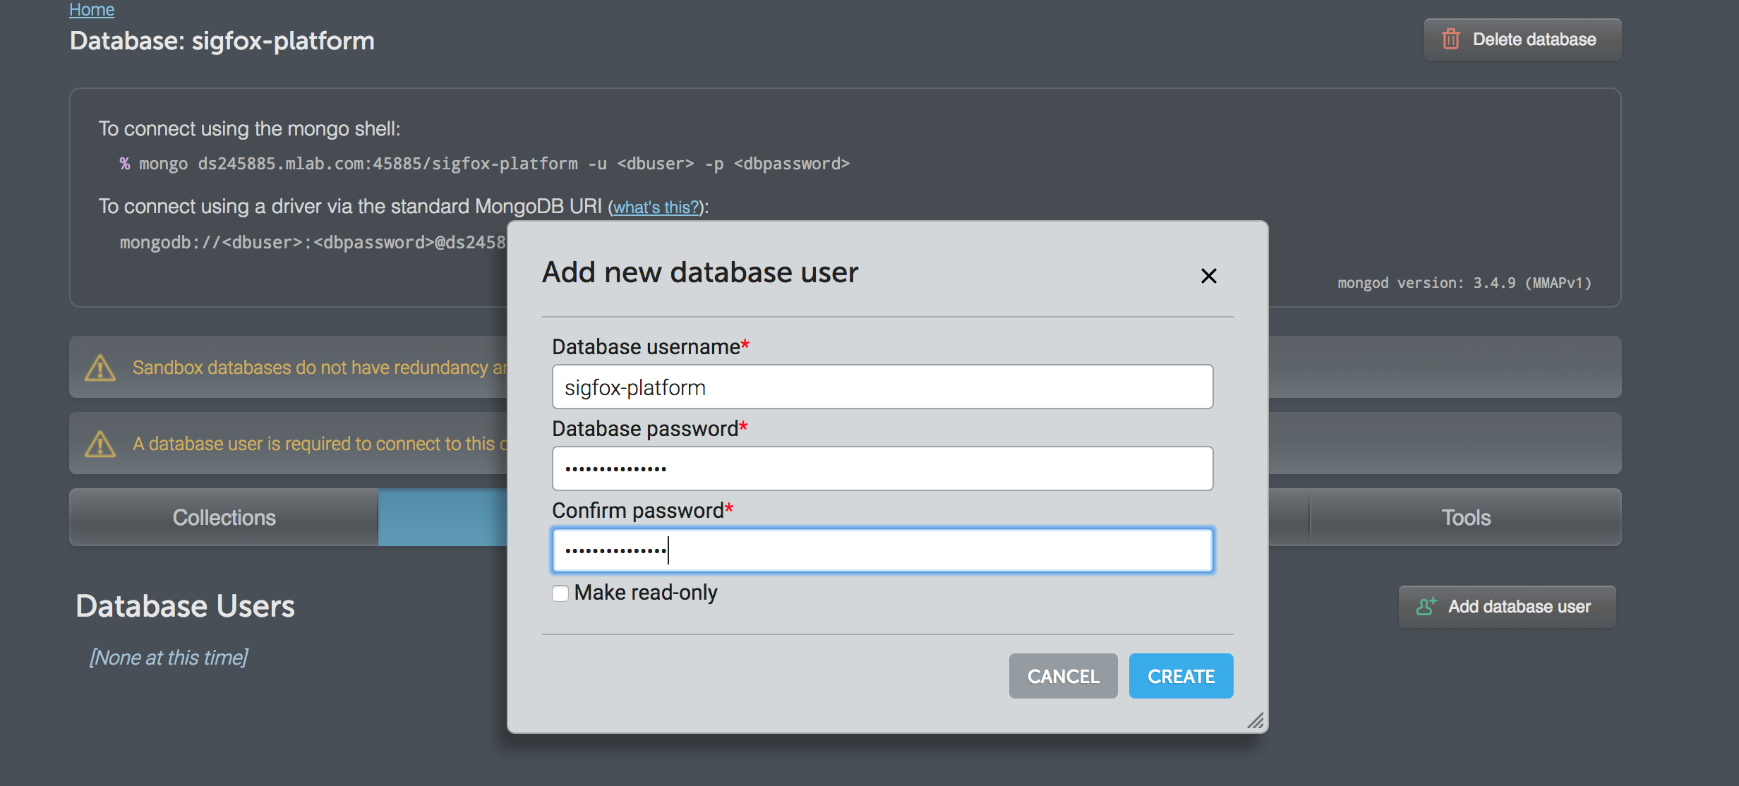This screenshot has width=1739, height=786.
Task: Click the Confirm password input field
Action: pyautogui.click(x=882, y=550)
